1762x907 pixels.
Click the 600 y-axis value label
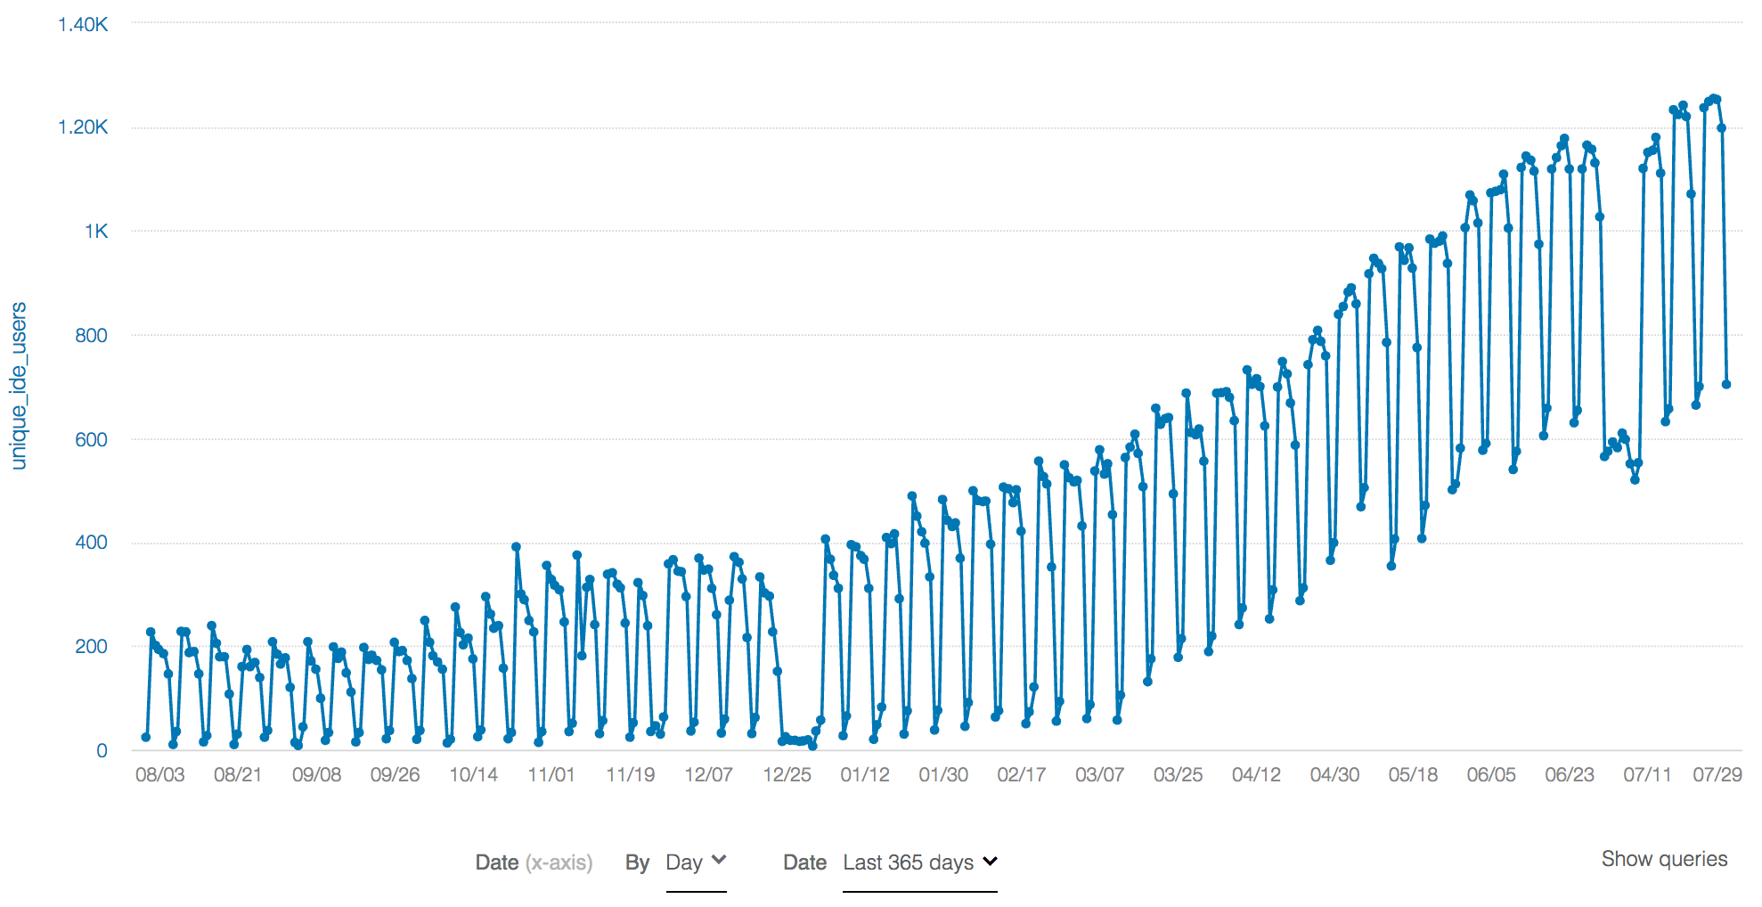point(91,439)
